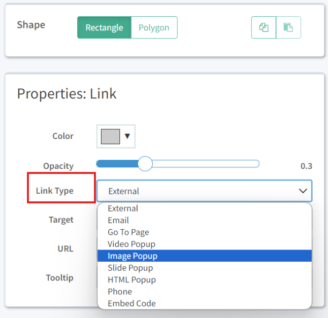Click the Opacity slider handle
This screenshot has height=318, width=328.
pyautogui.click(x=145, y=164)
